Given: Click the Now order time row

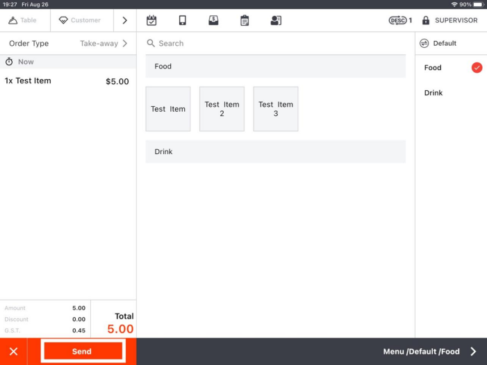Looking at the screenshot, I should coord(68,62).
